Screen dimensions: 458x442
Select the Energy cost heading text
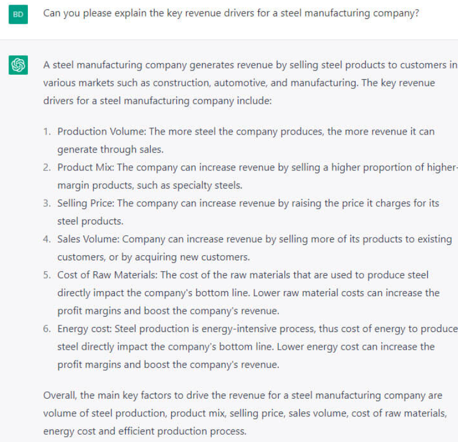coord(82,329)
